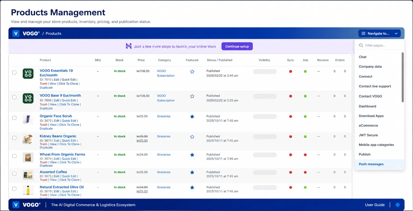413x211 pixels.
Task: Click red ads dot for Assorted Coffee
Action: (305, 172)
